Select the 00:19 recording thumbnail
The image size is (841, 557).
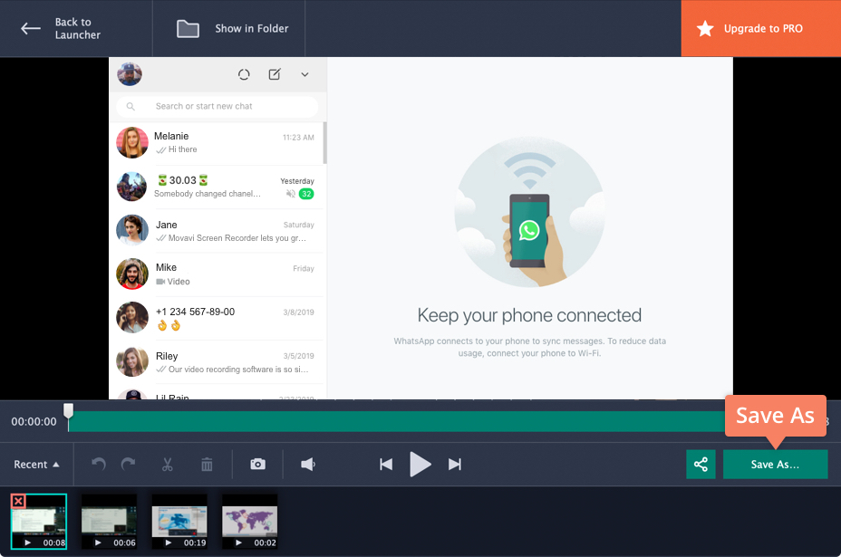(x=179, y=521)
